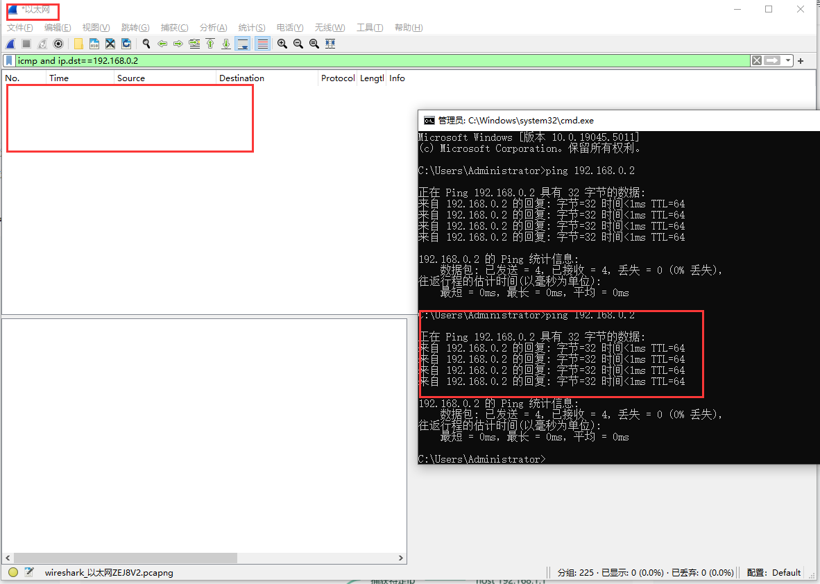Find a packet with magnifier icon

(x=146, y=44)
